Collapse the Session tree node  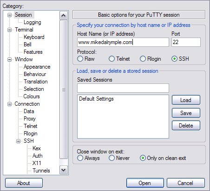pos(10,15)
